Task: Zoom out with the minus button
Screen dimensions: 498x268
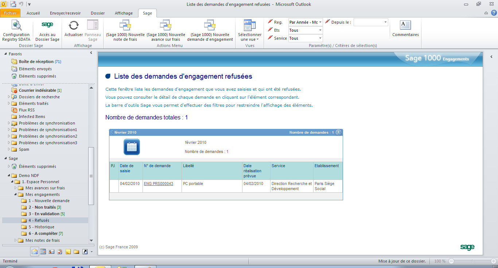Action: click(451, 261)
